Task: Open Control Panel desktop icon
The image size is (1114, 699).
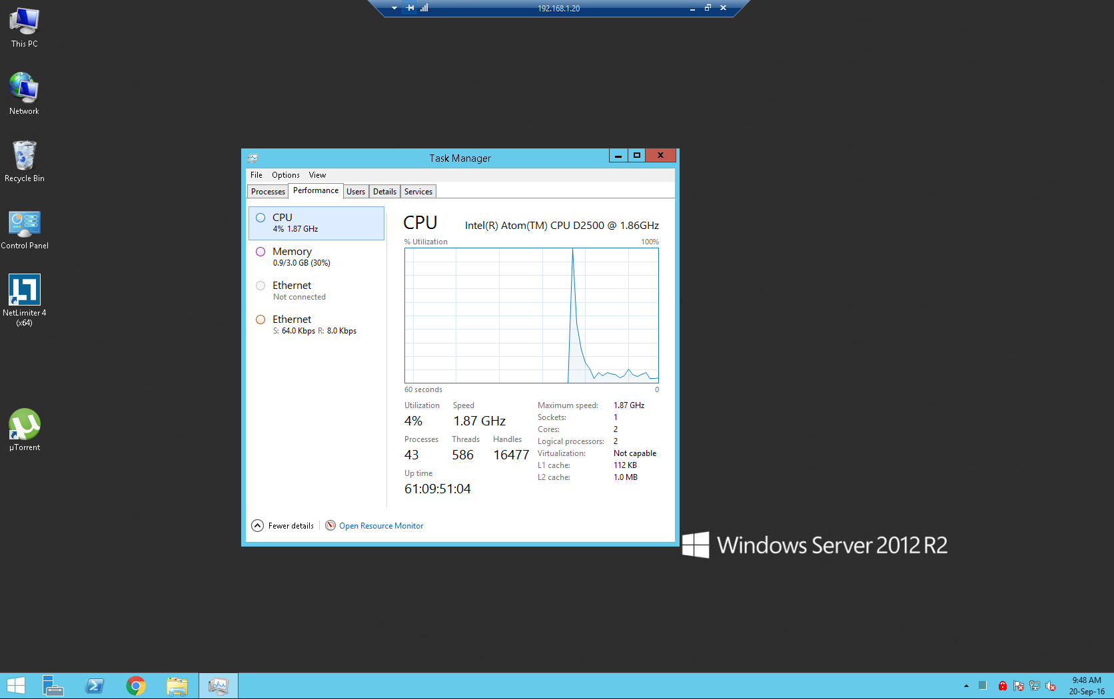Action: 25,229
